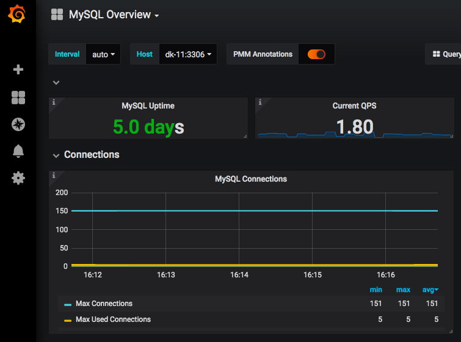Viewport: 461px width, 342px height.
Task: Click the Grafana logo icon
Action: [16, 14]
